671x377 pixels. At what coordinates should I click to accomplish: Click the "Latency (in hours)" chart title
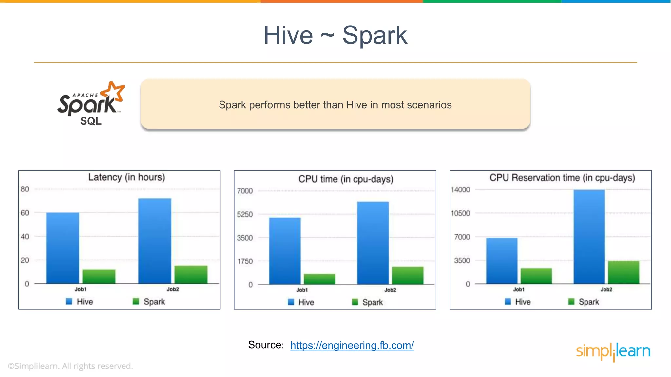tap(126, 177)
